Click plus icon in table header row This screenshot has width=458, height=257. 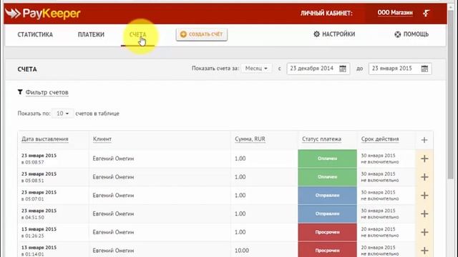[x=424, y=140]
